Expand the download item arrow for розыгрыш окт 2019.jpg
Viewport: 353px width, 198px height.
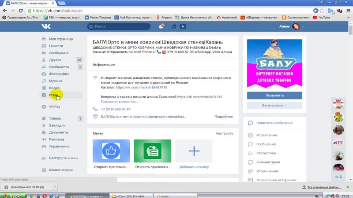[x=55, y=187]
